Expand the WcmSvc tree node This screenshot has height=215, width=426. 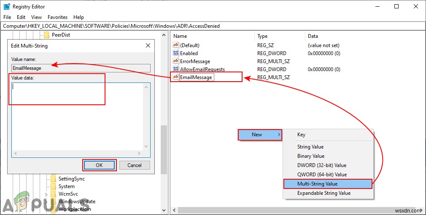(46, 194)
